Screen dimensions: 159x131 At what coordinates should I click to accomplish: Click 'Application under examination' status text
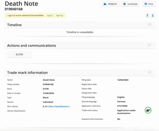126,112
